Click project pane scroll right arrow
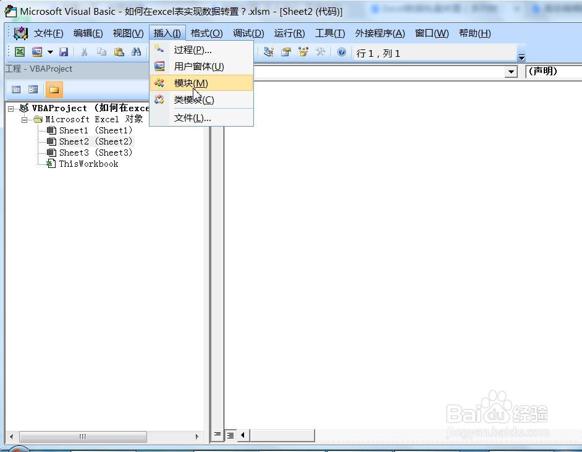 [197, 437]
